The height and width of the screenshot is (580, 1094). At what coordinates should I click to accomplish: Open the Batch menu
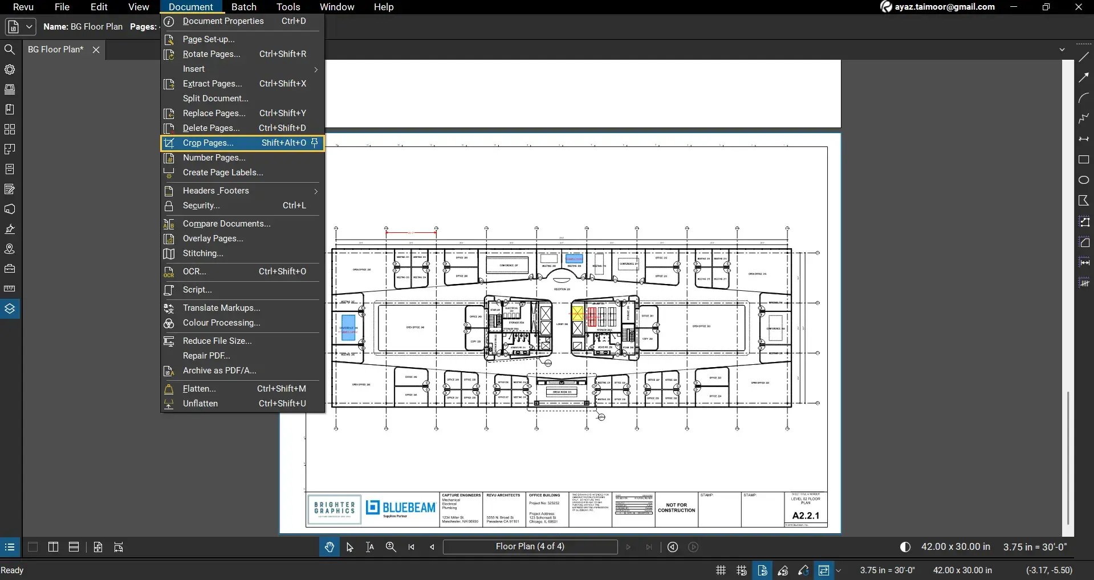(x=244, y=7)
